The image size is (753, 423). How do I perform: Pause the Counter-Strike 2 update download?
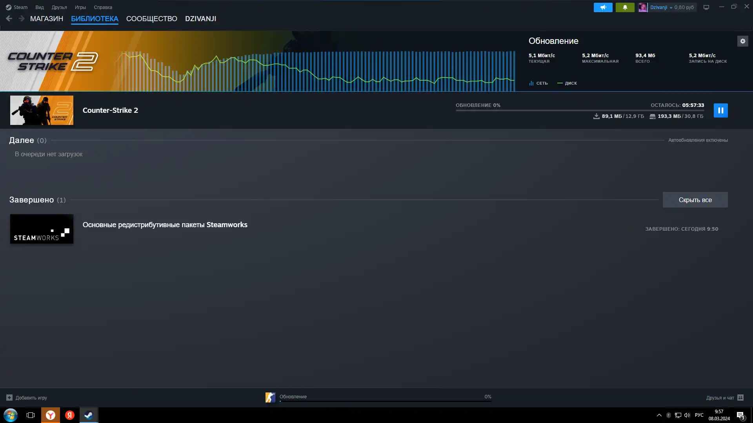[x=720, y=110]
